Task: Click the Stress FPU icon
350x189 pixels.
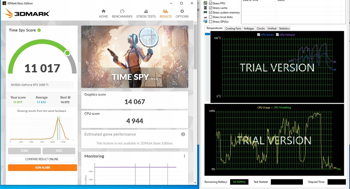Action: [205, 3]
